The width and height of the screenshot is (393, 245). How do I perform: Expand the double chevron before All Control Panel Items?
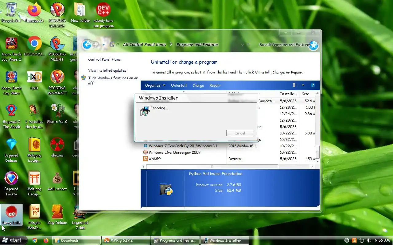point(118,45)
